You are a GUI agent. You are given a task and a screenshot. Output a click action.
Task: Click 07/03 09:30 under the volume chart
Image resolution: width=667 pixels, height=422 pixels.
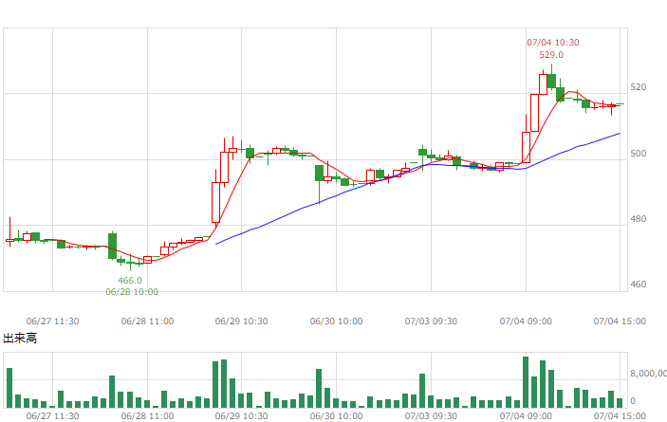(x=431, y=415)
